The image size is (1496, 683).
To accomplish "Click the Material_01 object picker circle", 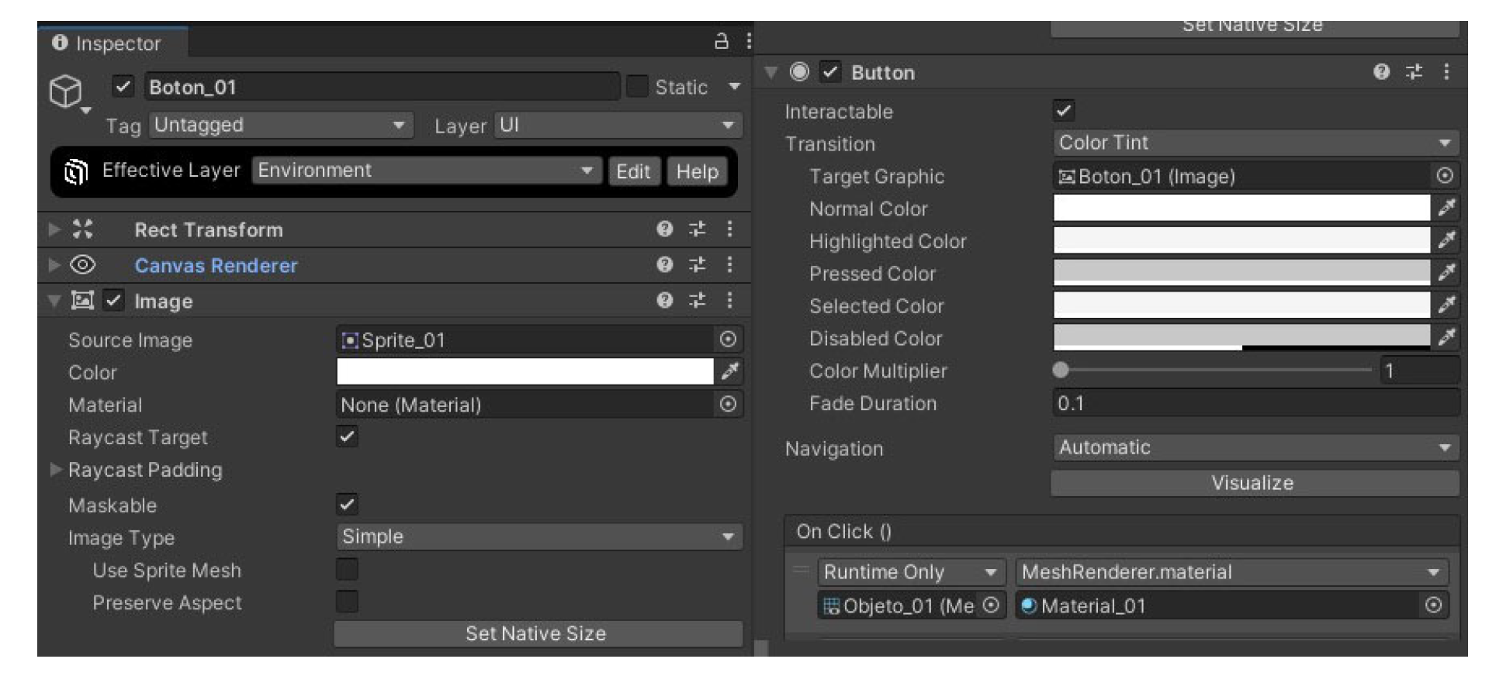I will point(1433,605).
